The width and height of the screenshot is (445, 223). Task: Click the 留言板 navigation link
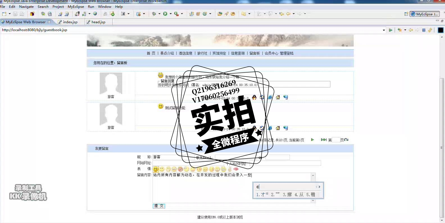[x=255, y=53]
